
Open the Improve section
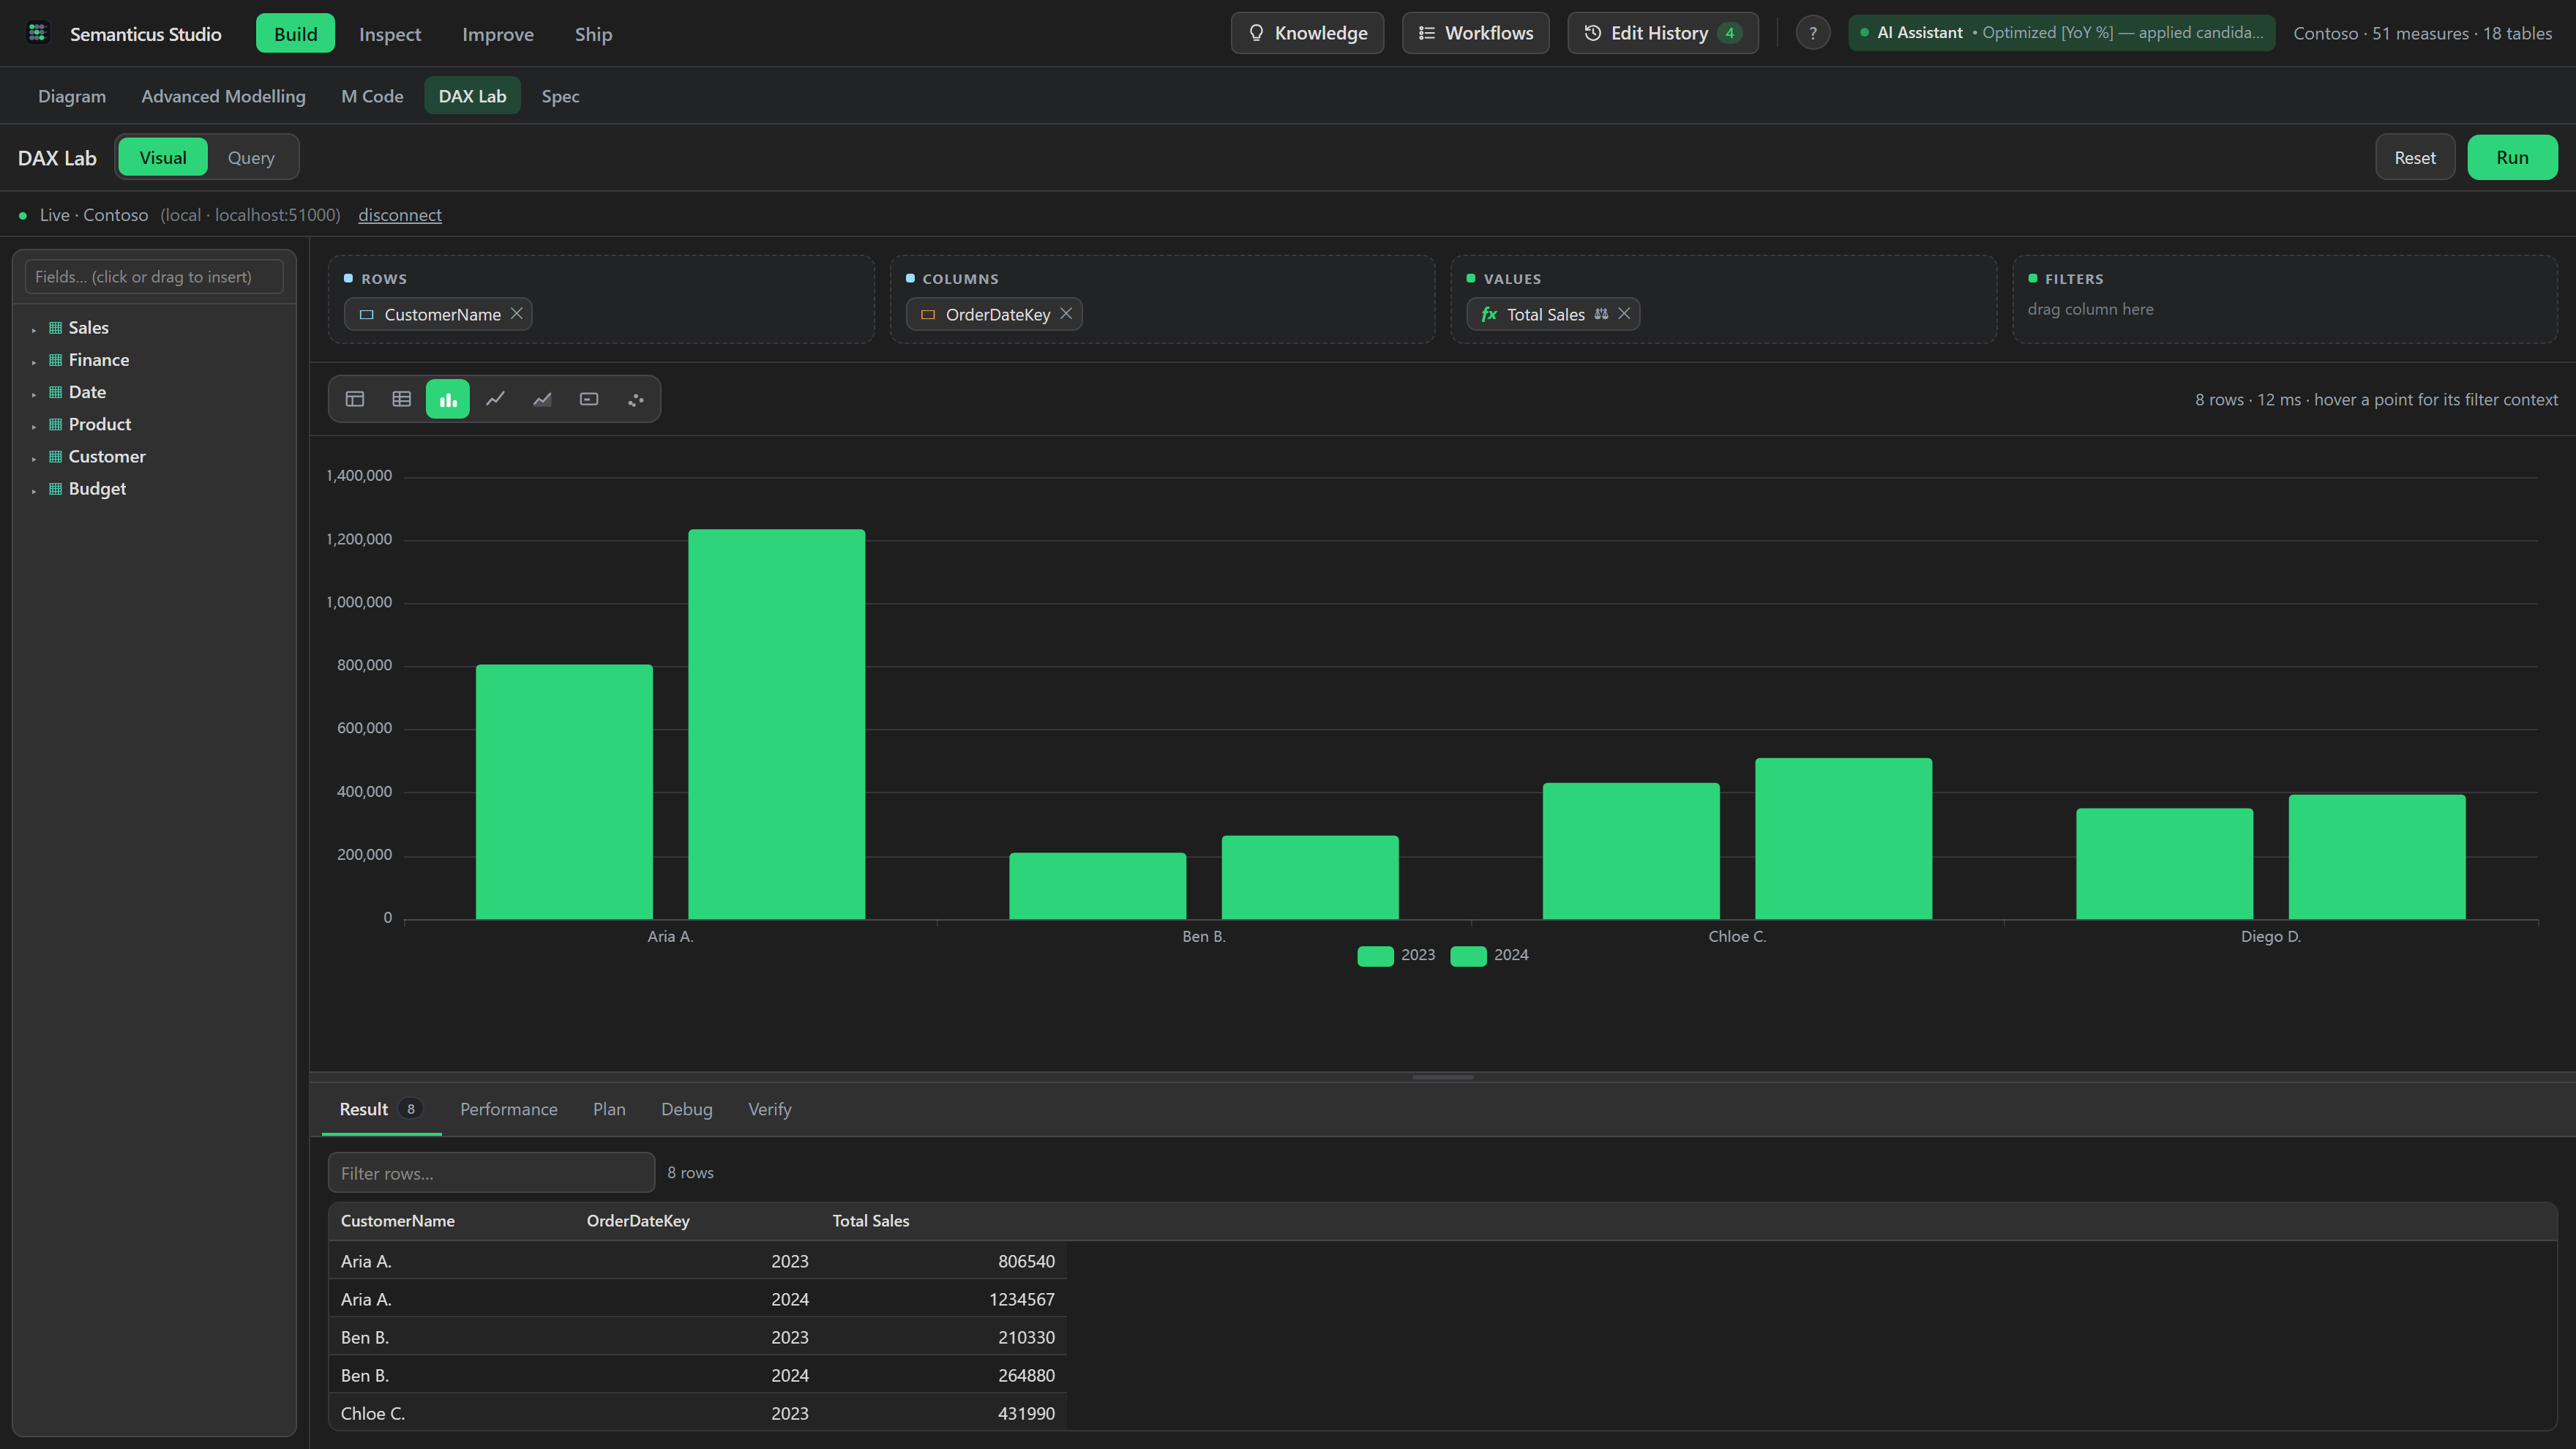click(x=498, y=33)
